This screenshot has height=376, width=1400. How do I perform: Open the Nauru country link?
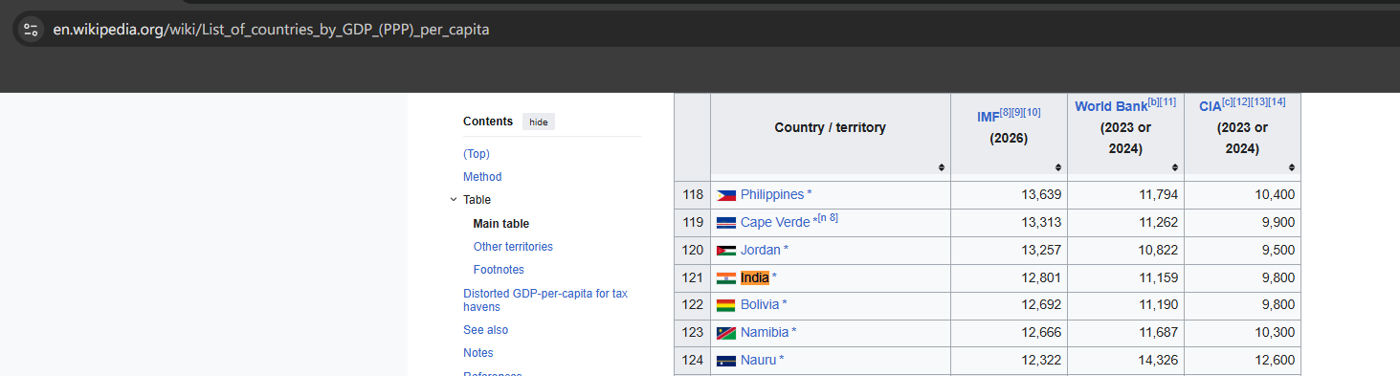[x=759, y=361]
